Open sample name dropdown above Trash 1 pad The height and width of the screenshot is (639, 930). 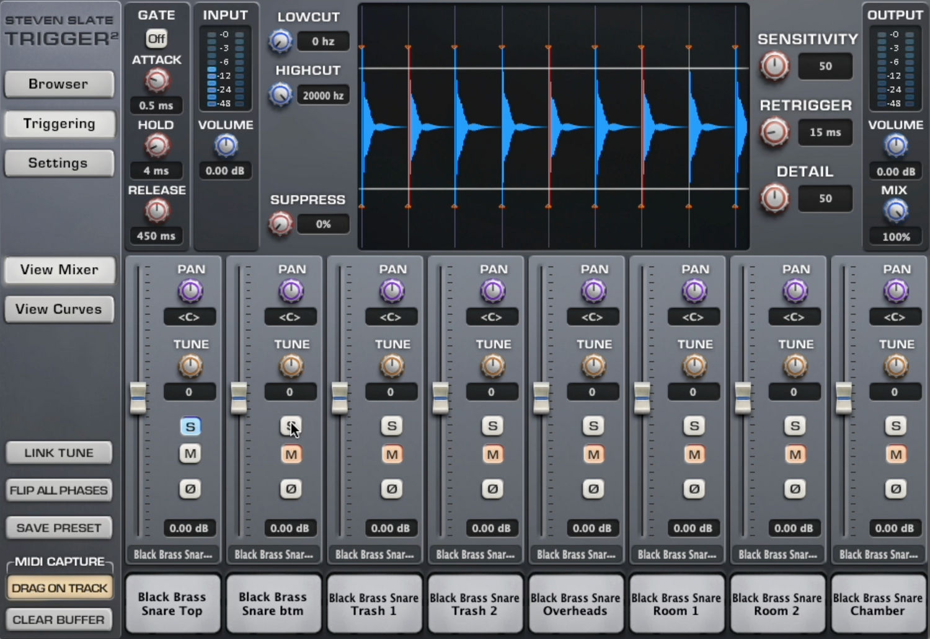tap(374, 555)
